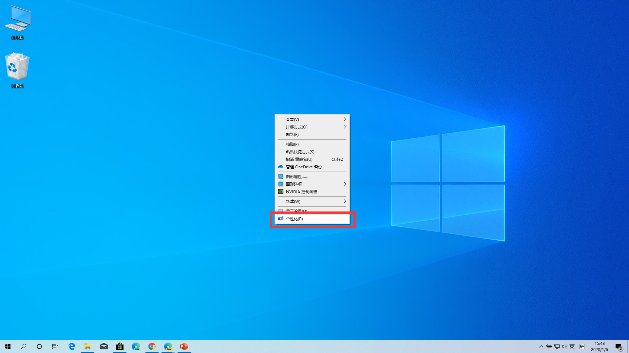Toggle the 拼 IME mode indicator
The width and height of the screenshot is (629, 353).
[582, 346]
